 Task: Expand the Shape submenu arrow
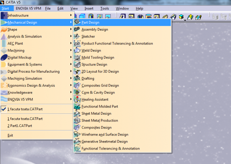[x=71, y=29]
